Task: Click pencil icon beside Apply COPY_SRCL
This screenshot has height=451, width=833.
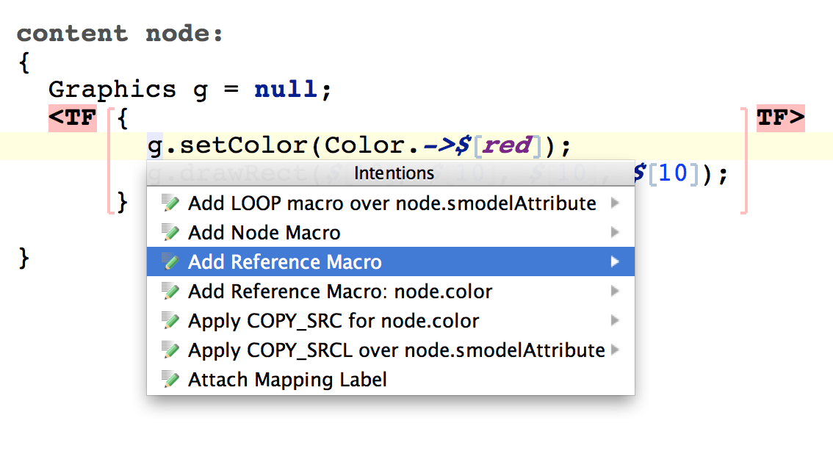Action: (x=170, y=350)
